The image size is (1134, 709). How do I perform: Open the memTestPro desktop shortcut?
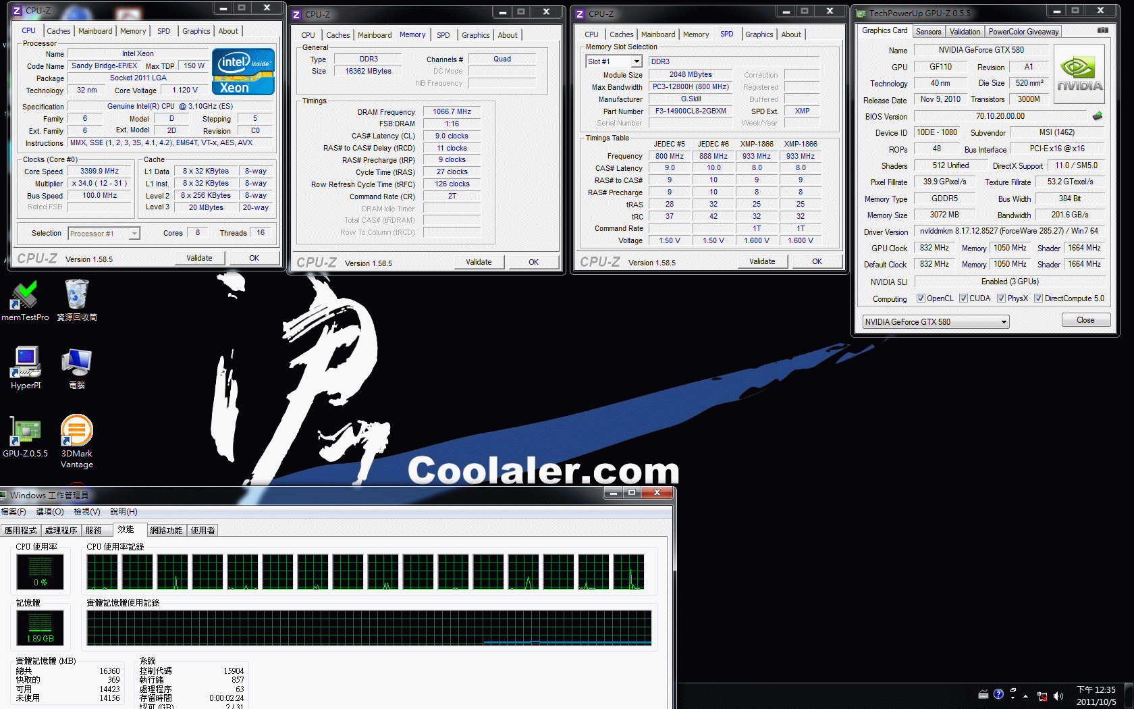click(x=25, y=301)
